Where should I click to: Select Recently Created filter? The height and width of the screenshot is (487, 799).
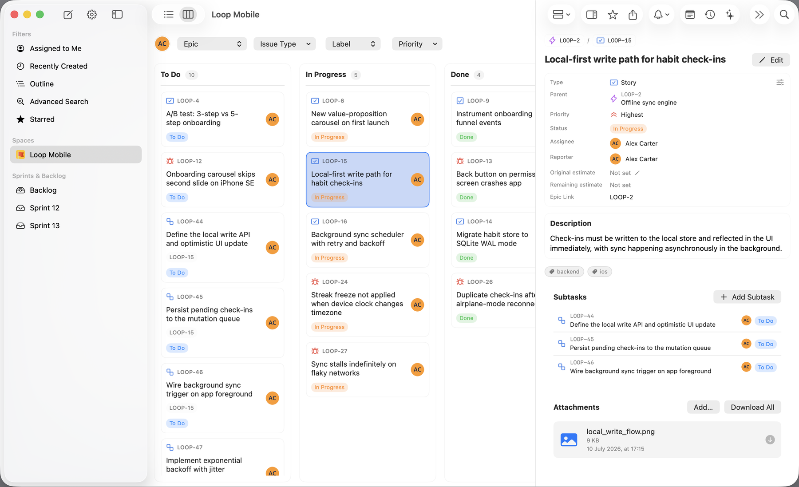76,66
